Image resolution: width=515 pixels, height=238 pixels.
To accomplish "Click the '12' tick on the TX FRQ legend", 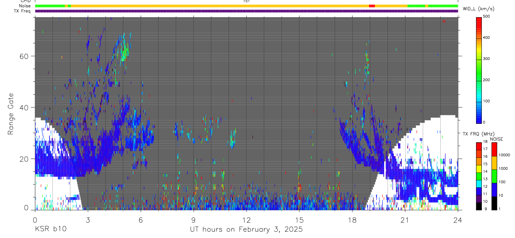I will click(x=485, y=187).
